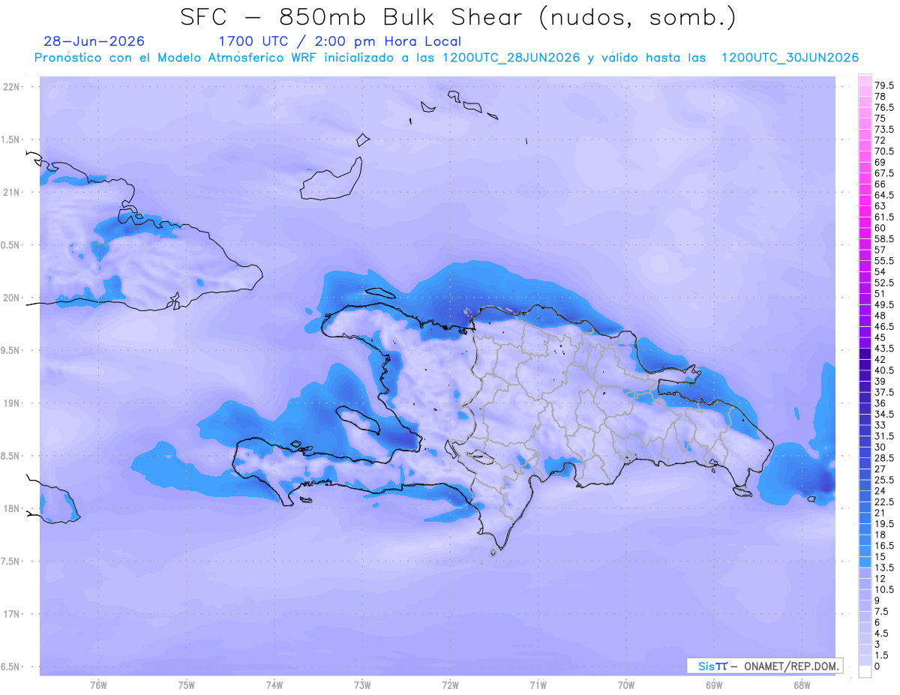Click the pale pink swatch topping the colorbar
This screenshot has width=900, height=695.
click(x=865, y=80)
